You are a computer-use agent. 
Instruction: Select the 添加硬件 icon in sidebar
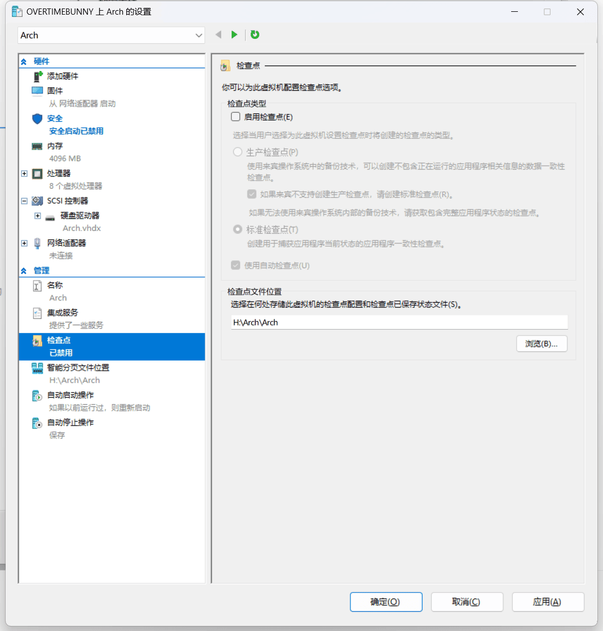click(x=37, y=77)
